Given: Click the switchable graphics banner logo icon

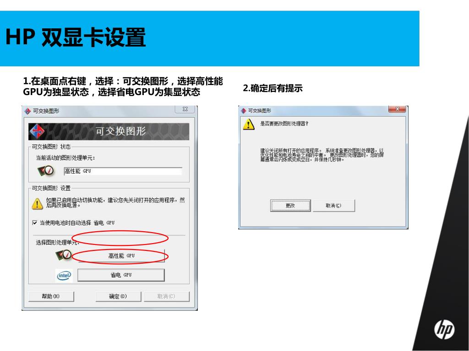Looking at the screenshot, I should pos(37,132).
